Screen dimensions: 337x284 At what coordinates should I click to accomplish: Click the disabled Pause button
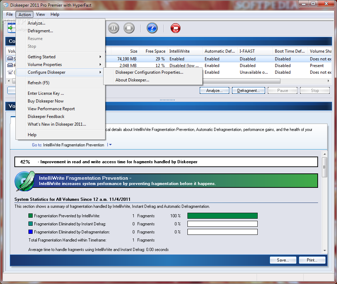pos(283,91)
